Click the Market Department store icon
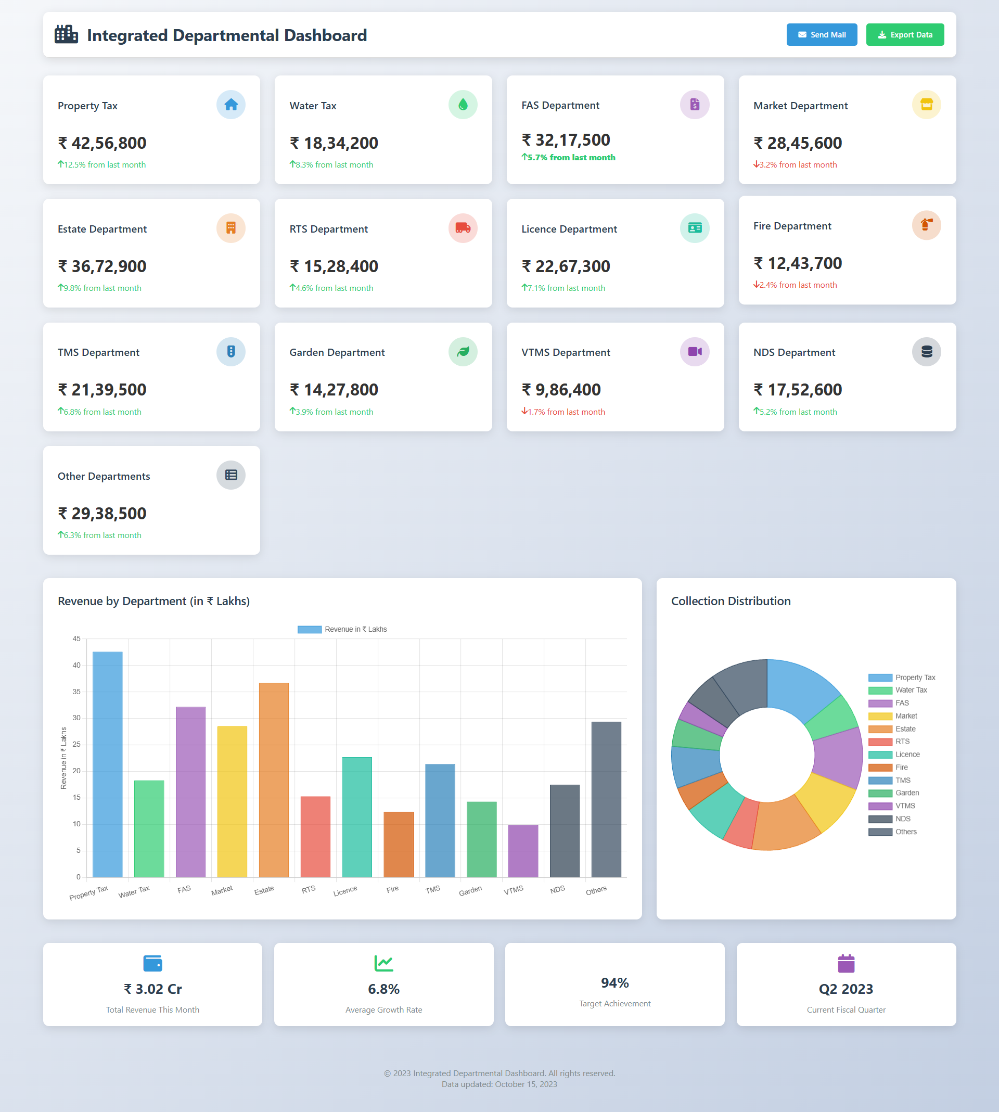999x1112 pixels. [926, 105]
